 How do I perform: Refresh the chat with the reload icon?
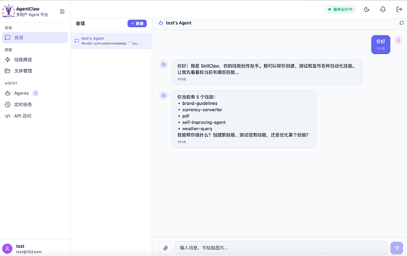point(401,23)
